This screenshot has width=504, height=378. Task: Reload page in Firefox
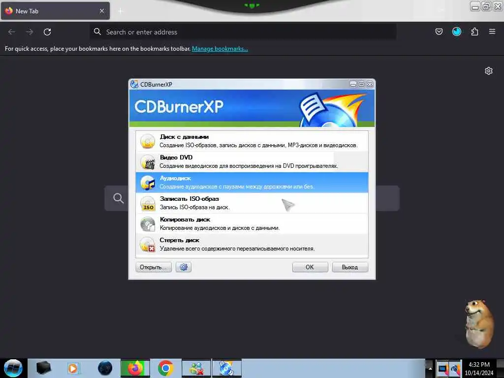47,32
